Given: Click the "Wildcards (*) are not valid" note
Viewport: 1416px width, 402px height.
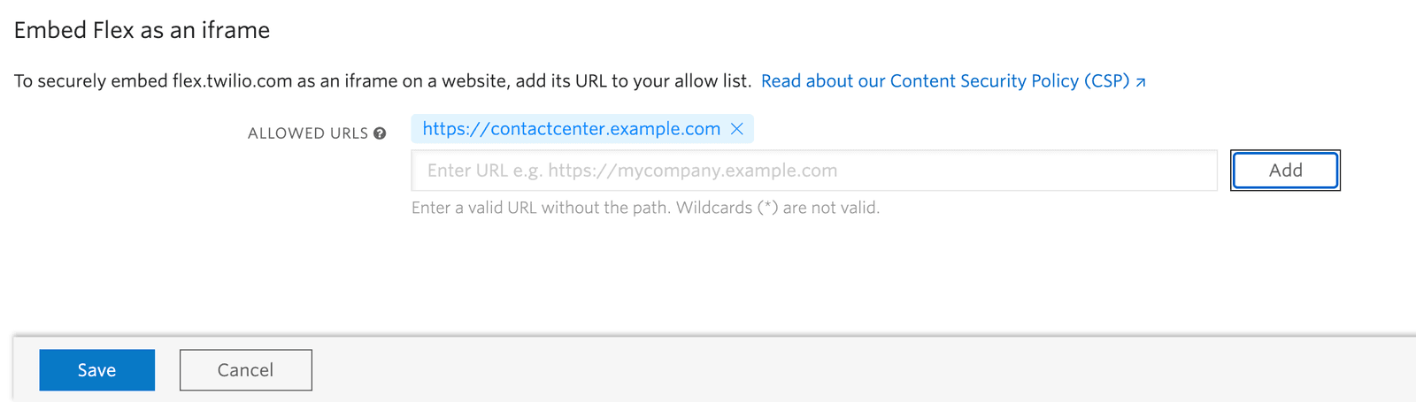Looking at the screenshot, I should pos(818,209).
